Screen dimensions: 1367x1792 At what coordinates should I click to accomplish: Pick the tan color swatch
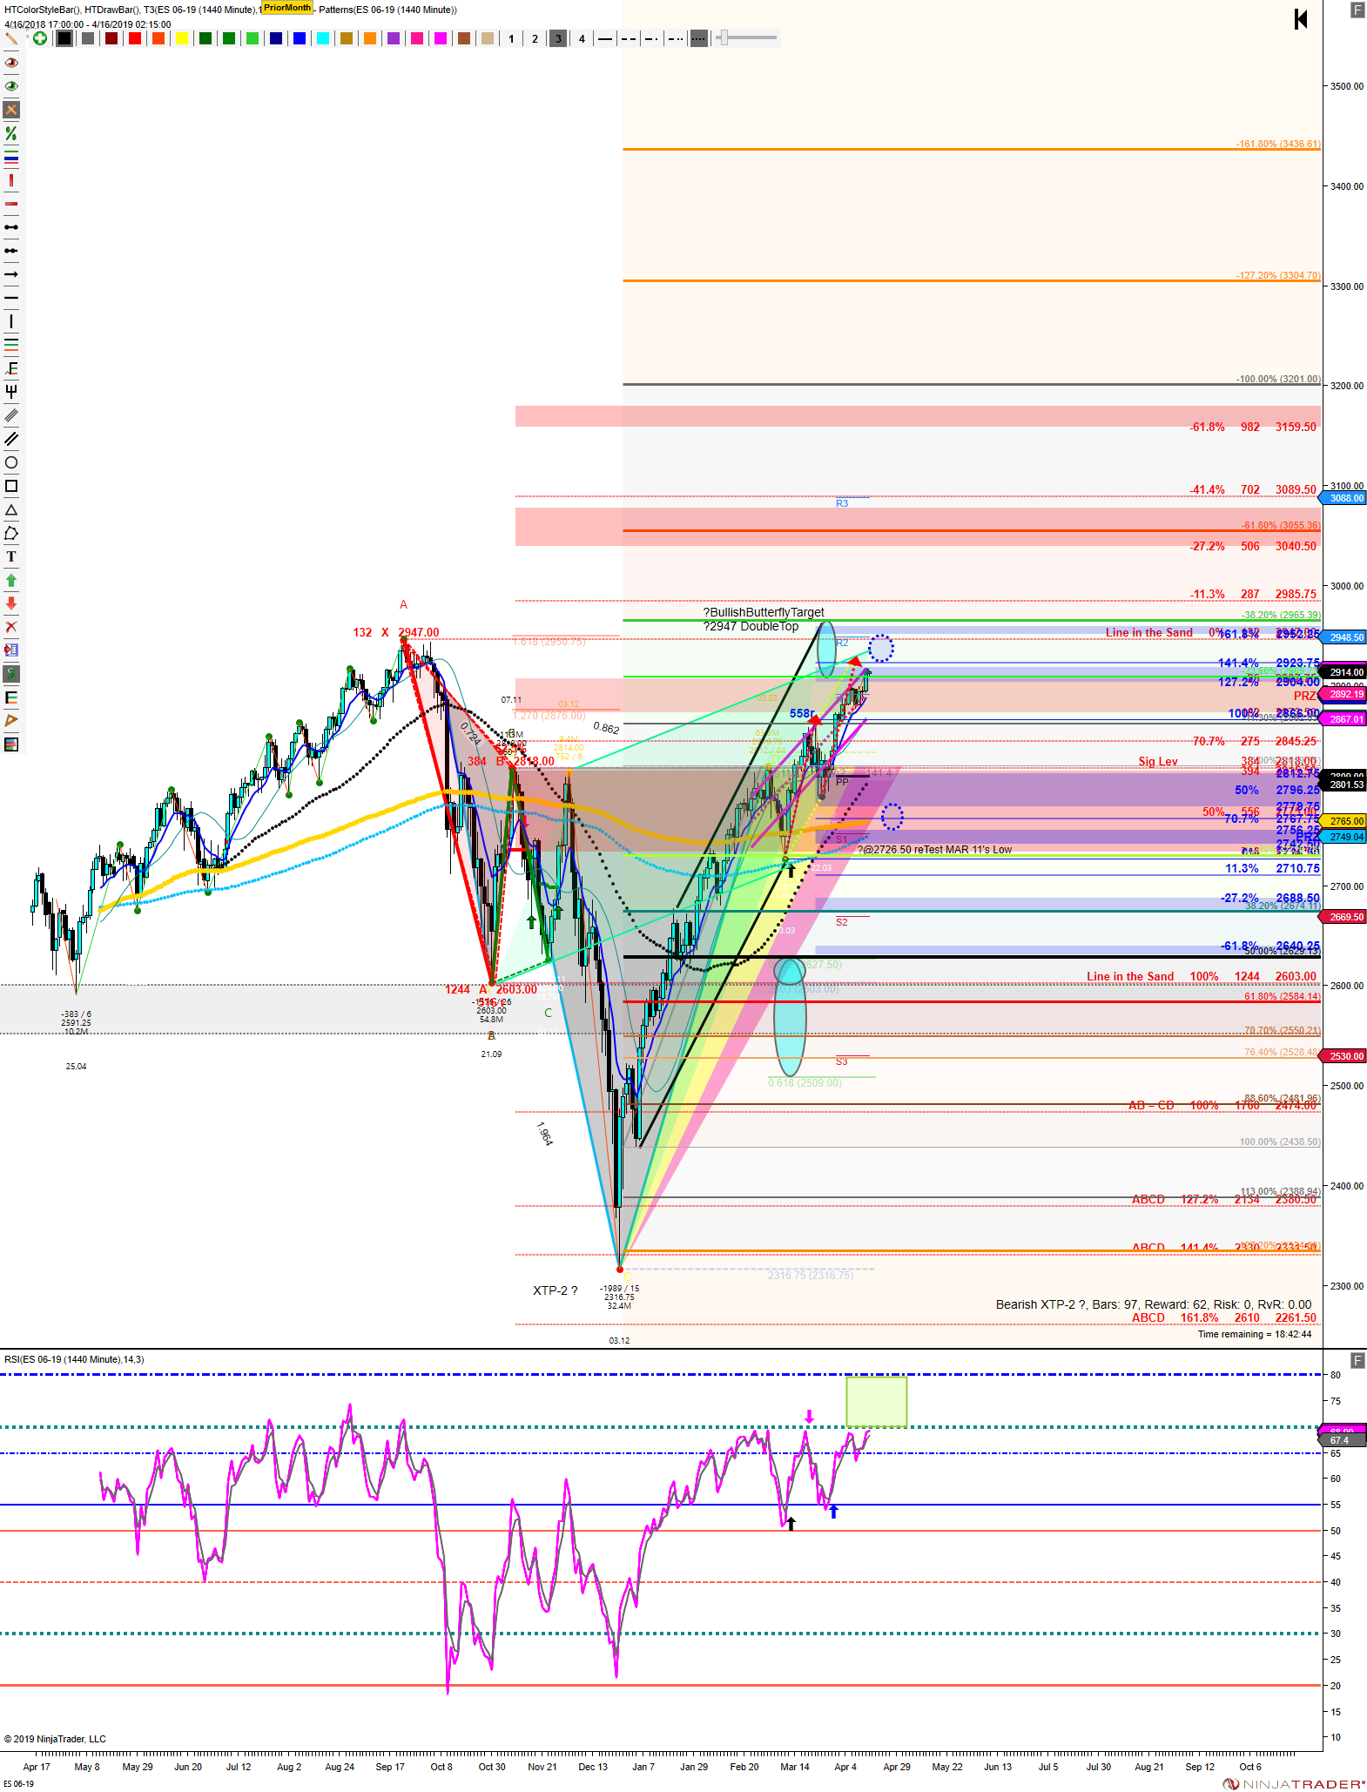(x=488, y=38)
